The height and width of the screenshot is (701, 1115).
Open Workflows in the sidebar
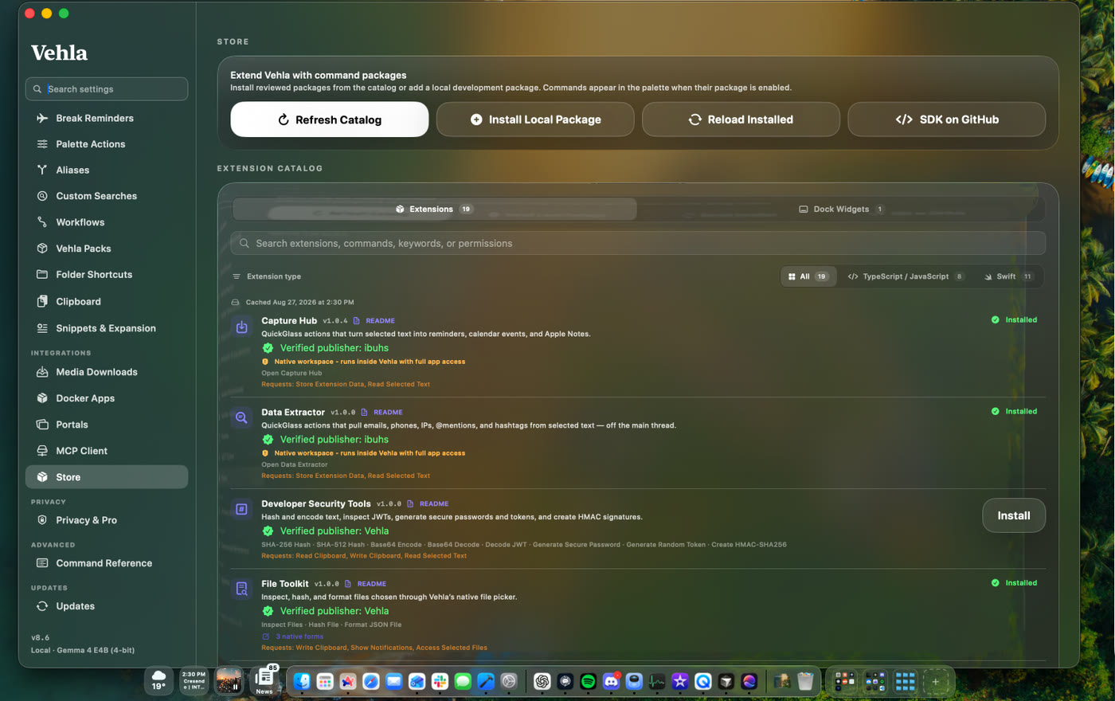pyautogui.click(x=107, y=222)
